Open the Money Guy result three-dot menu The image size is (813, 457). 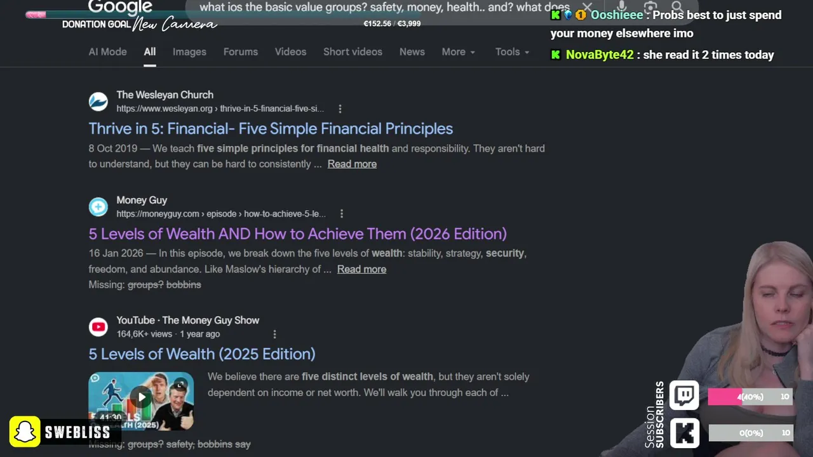[x=341, y=214]
